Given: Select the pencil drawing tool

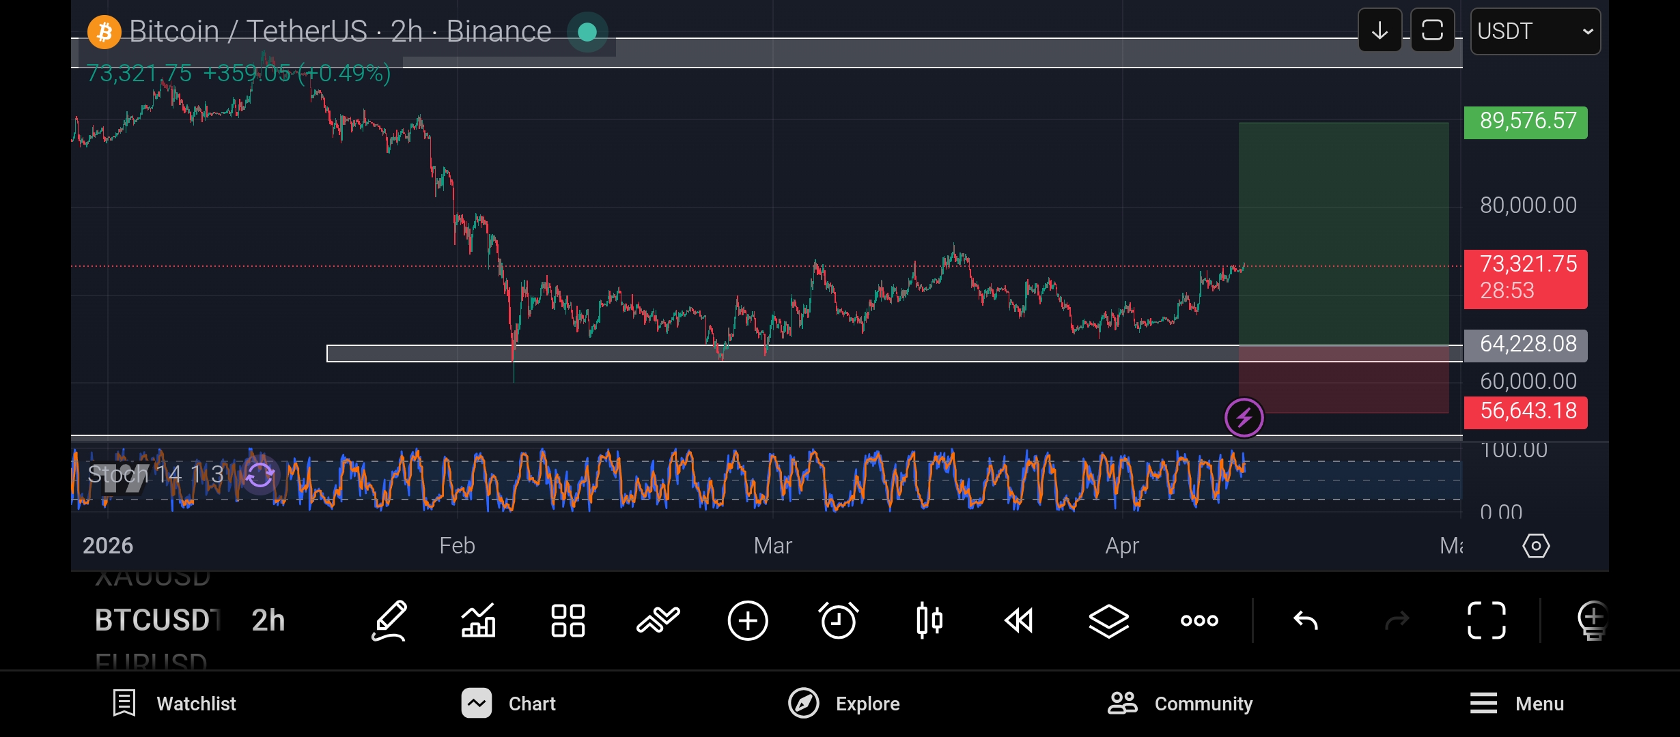Looking at the screenshot, I should coord(389,620).
